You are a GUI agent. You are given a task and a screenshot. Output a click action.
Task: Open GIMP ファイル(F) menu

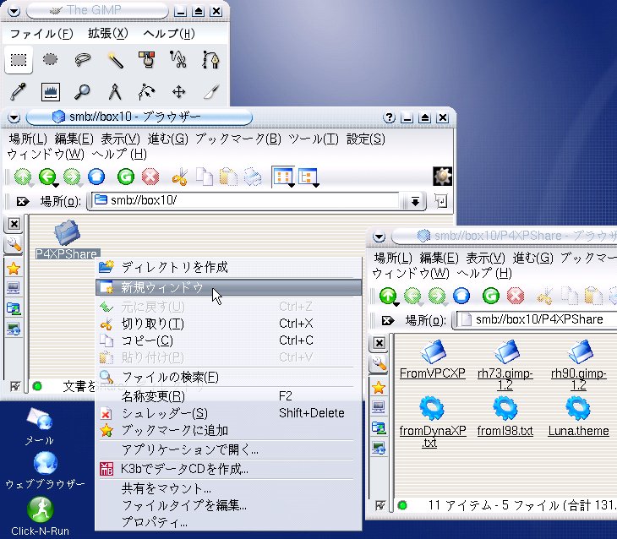pos(41,34)
